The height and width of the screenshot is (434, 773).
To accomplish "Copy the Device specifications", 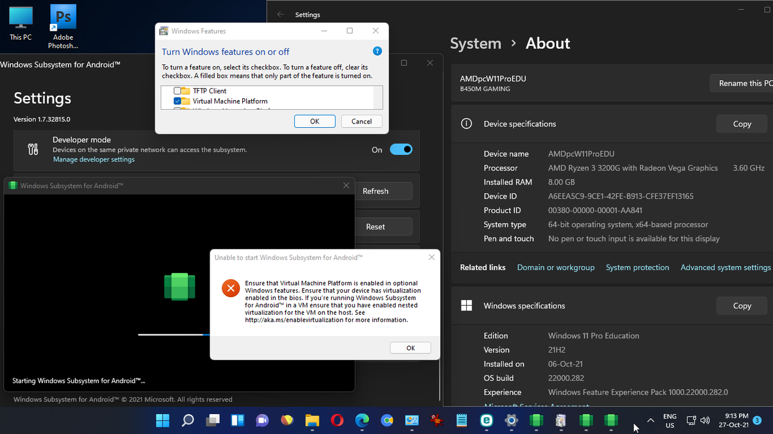I will pyautogui.click(x=742, y=124).
